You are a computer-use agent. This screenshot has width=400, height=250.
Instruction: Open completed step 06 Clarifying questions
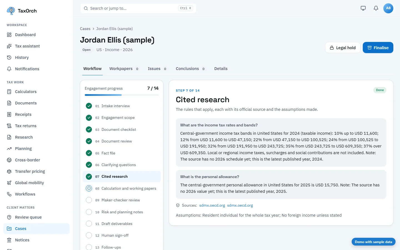point(122,165)
